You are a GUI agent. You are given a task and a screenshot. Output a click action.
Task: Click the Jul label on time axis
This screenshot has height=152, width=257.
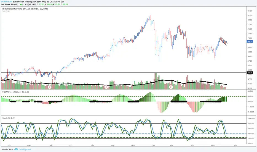(9, 145)
